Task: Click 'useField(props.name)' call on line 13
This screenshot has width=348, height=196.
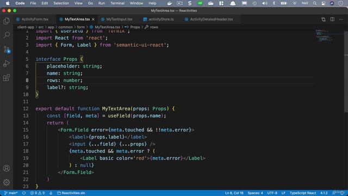Action: pyautogui.click(x=135, y=116)
